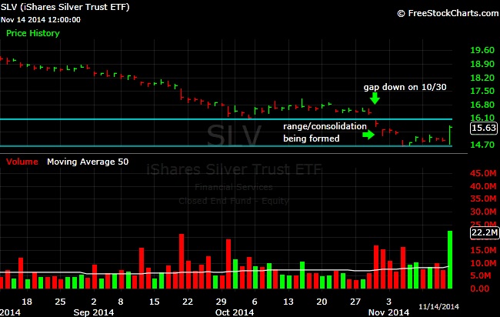Open the FreeStockCharts.com copyright label

(448, 13)
